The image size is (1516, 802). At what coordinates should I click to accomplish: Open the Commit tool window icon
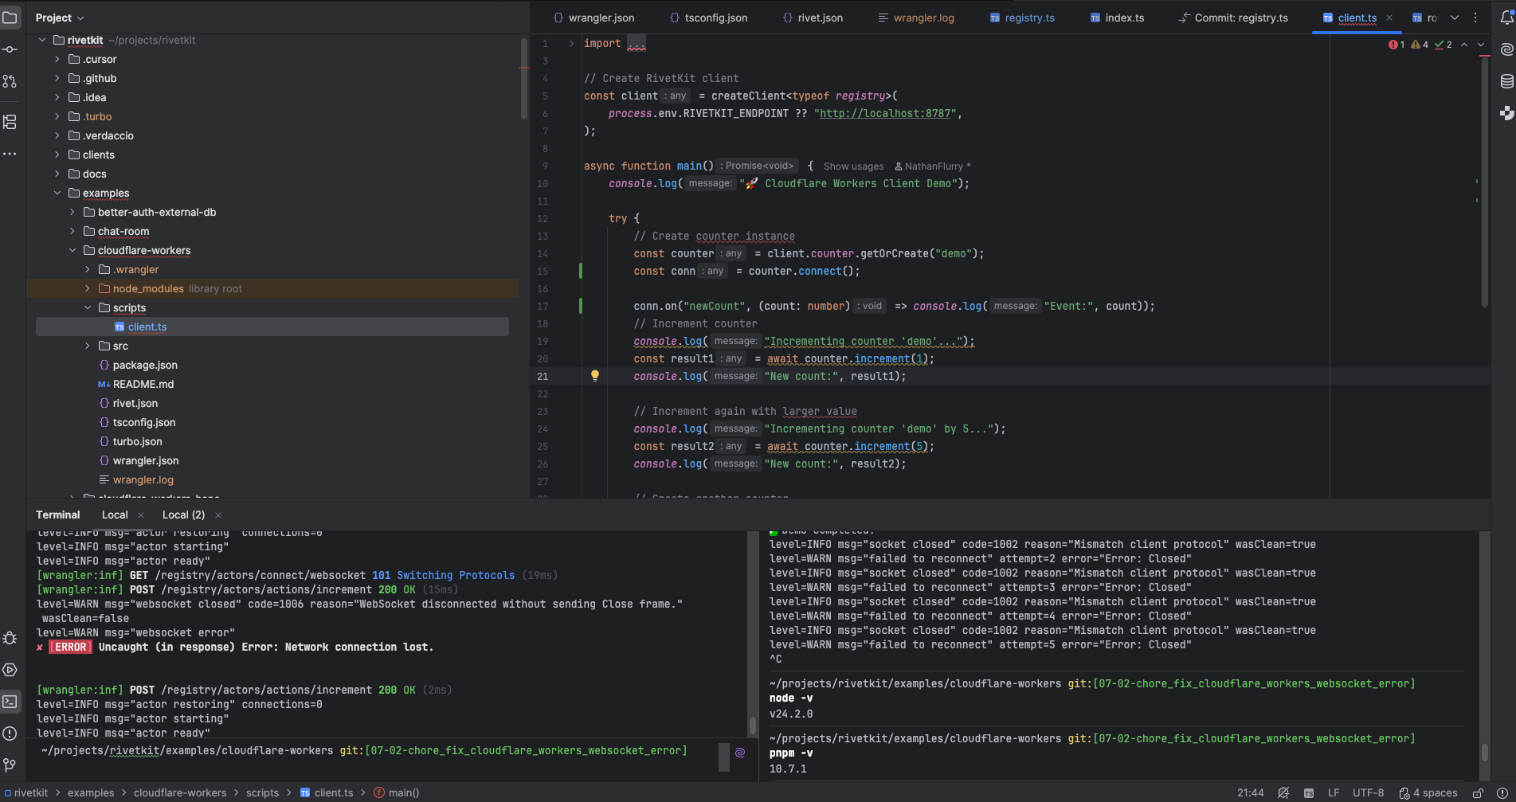(x=10, y=49)
